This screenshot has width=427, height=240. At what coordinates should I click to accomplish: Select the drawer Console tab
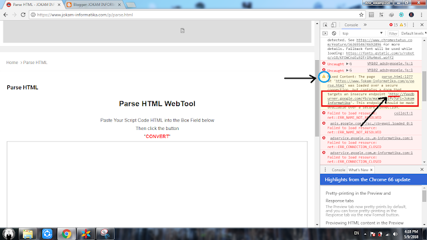[338, 170]
